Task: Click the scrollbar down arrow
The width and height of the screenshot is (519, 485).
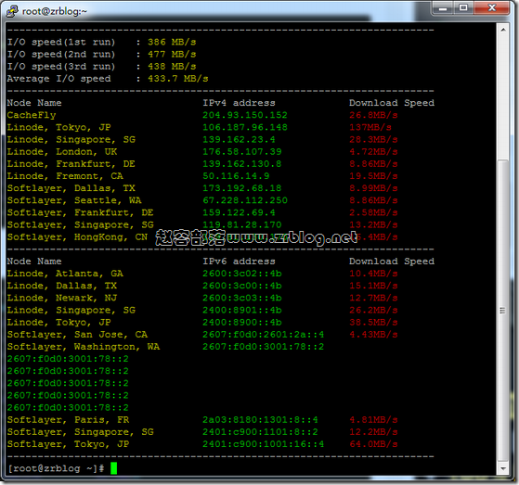Action: point(503,468)
